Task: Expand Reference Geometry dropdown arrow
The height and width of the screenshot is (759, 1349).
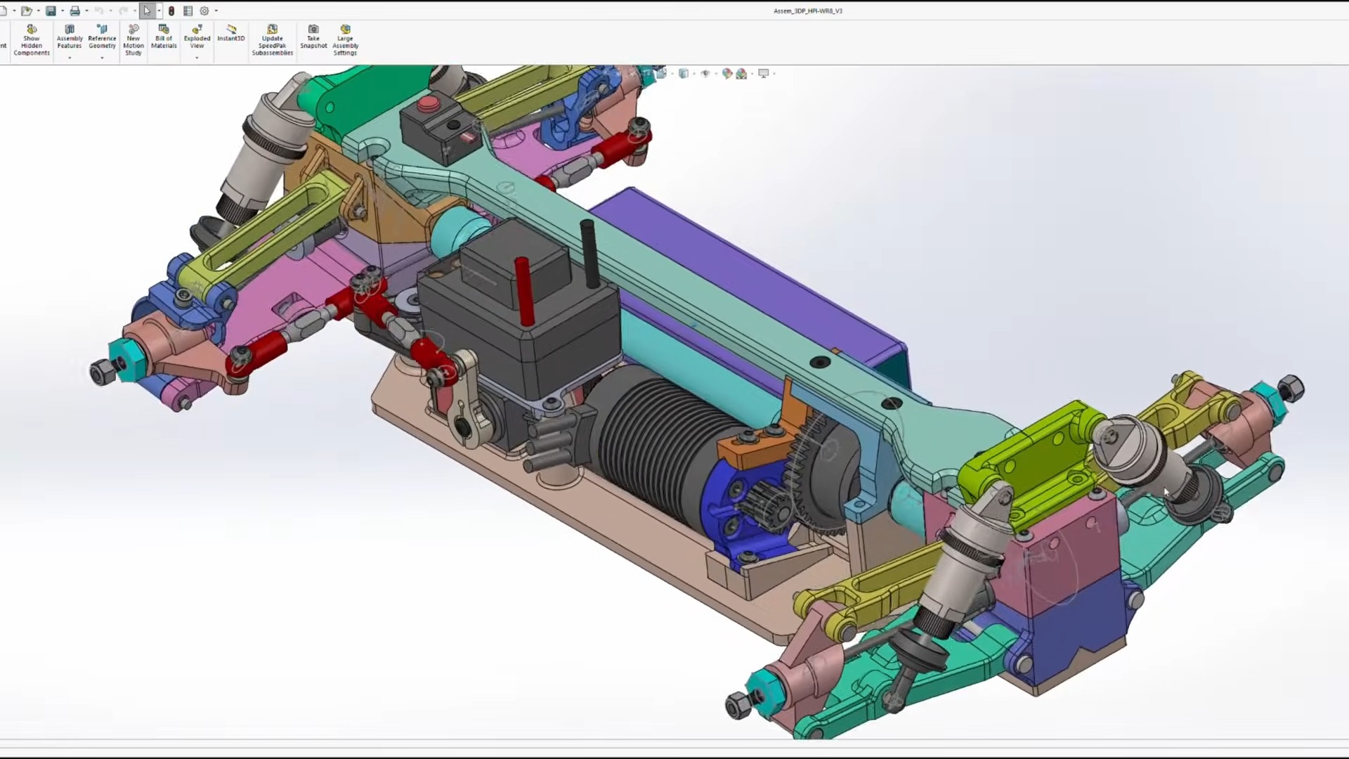Action: pyautogui.click(x=102, y=58)
